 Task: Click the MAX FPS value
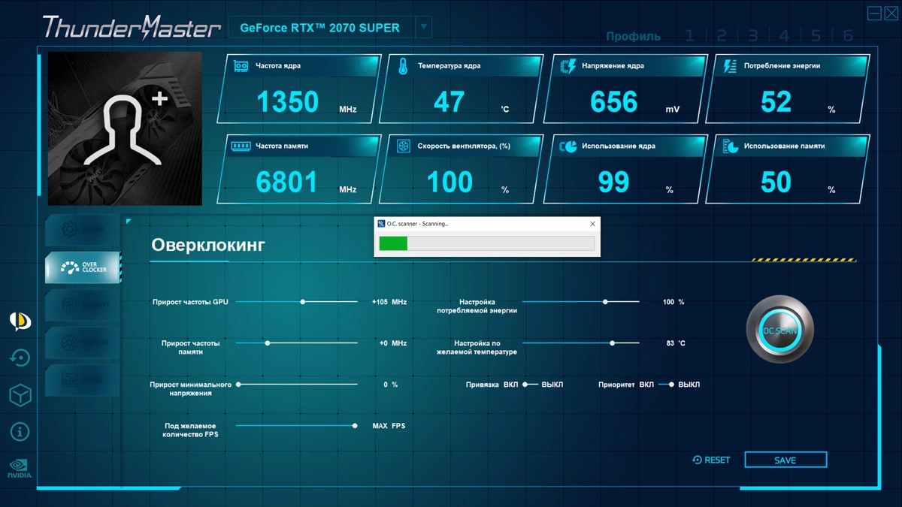[x=389, y=426]
